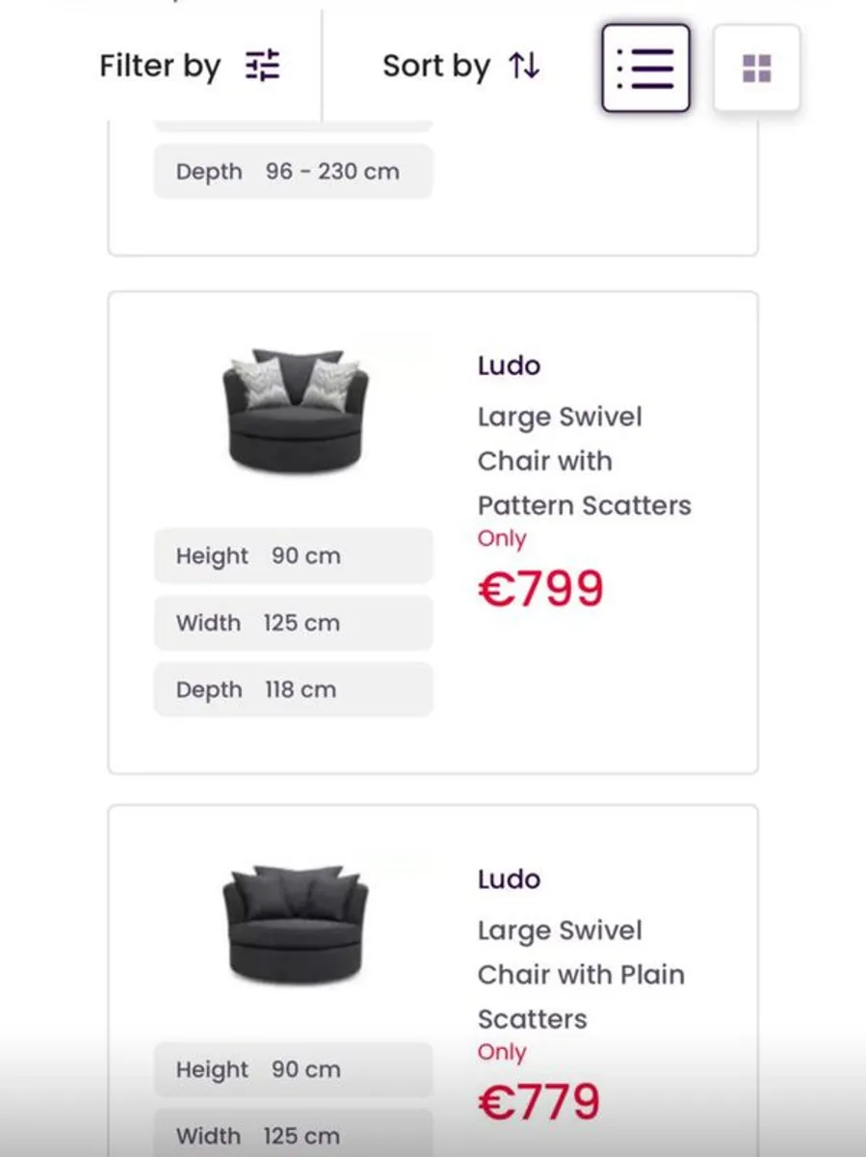Click the Width 125 cm tag of €779 chair
866x1157 pixels.
click(x=294, y=1135)
